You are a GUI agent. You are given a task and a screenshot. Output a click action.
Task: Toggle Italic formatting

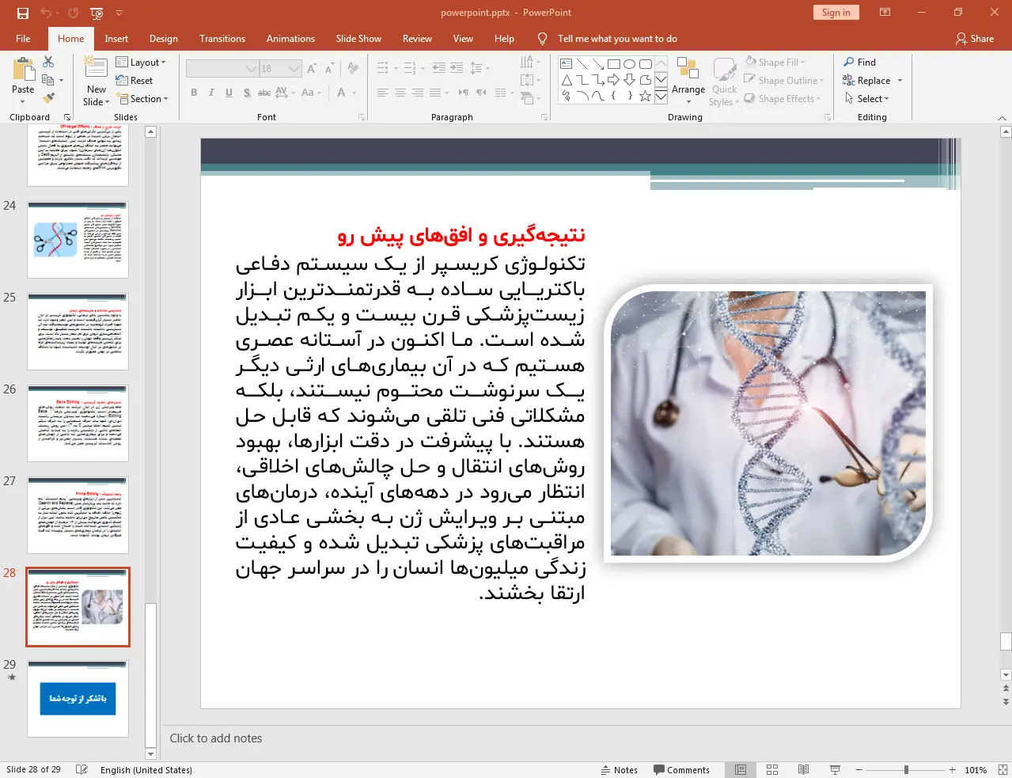(x=211, y=93)
